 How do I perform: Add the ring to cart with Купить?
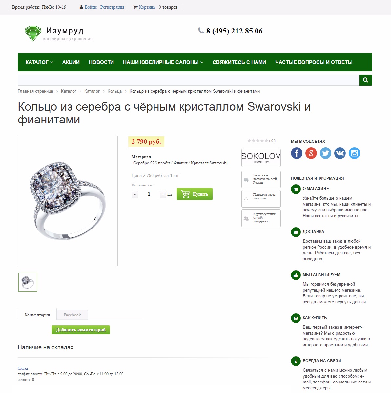(195, 194)
